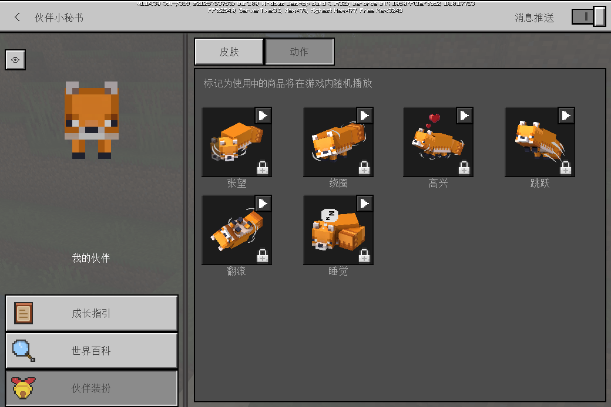Viewport: 611px width, 407px height.
Task: Click the book icon for 成长指引
Action: (23, 313)
